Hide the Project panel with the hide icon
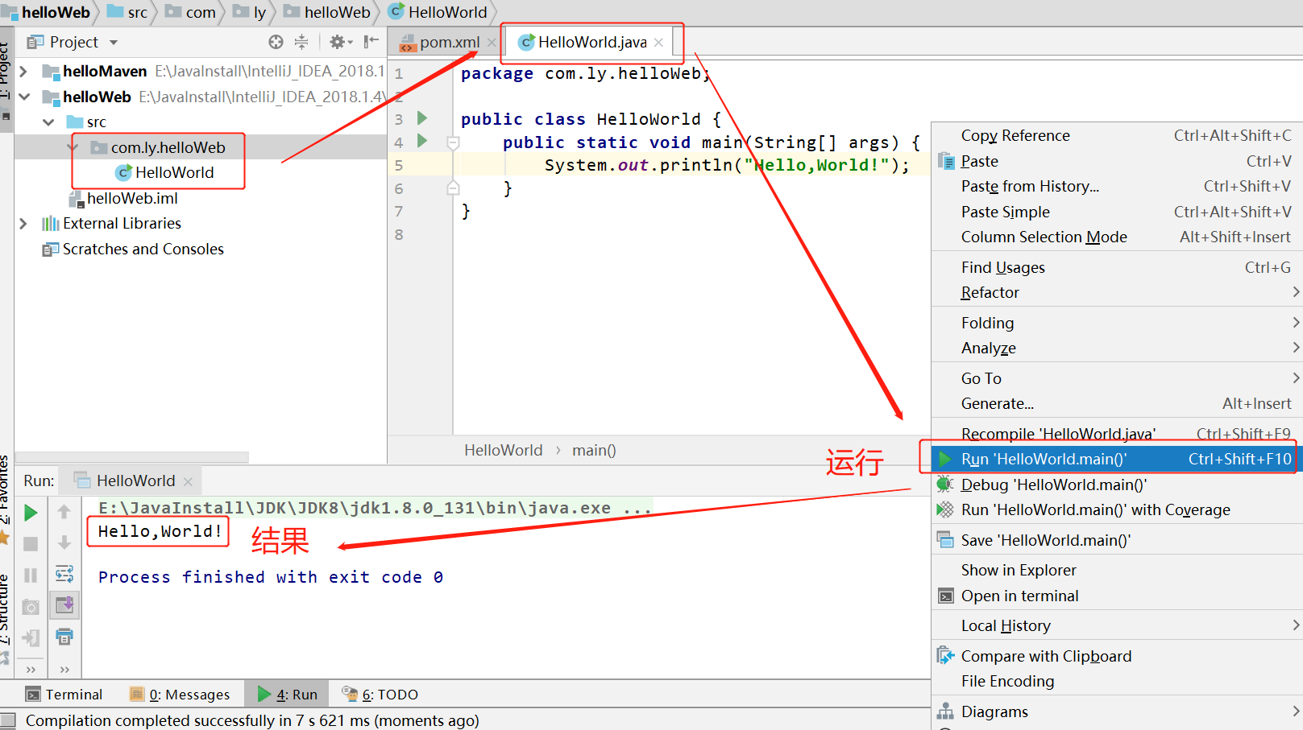Image resolution: width=1303 pixels, height=730 pixels. pos(371,42)
